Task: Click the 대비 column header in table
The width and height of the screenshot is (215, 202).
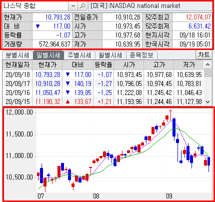Action: pos(78,65)
